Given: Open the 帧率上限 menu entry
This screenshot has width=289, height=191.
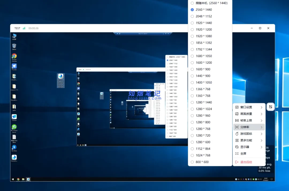Looking at the screenshot, I should tap(249, 121).
